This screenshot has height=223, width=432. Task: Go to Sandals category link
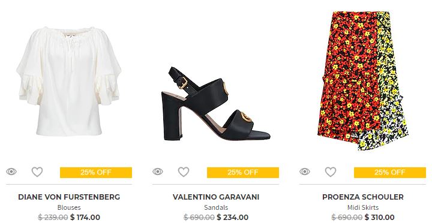coord(216,207)
